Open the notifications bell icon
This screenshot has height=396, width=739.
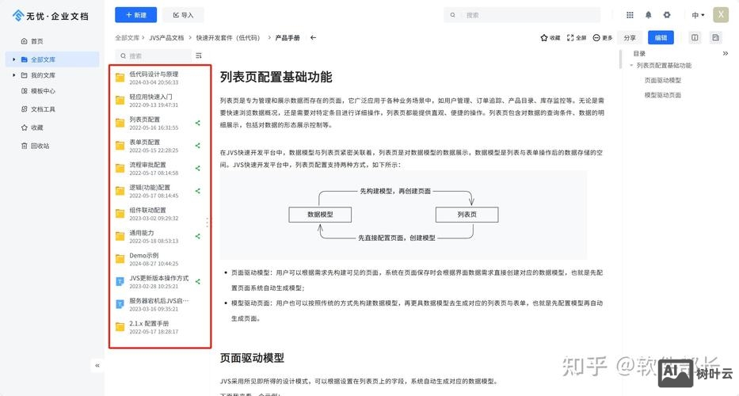coord(648,15)
